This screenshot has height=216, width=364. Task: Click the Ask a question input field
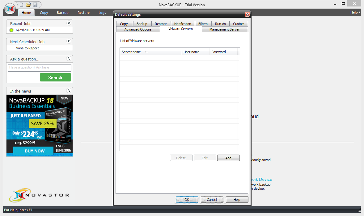click(x=40, y=68)
